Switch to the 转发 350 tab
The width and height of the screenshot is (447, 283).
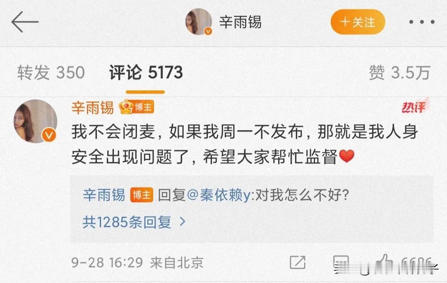(51, 73)
